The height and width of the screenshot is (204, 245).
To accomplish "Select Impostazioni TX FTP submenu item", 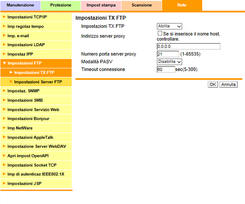I will [x=36, y=73].
